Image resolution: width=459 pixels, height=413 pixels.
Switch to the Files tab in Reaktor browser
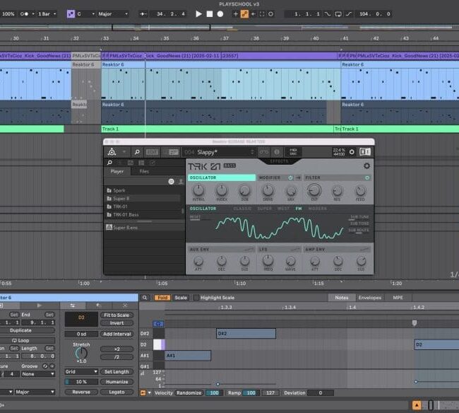tap(144, 171)
